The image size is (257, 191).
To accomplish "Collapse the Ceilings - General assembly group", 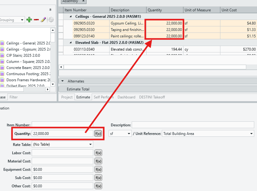I will click(70, 17).
